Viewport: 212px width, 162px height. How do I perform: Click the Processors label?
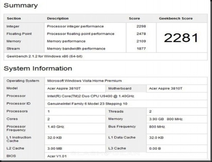pos(17,111)
